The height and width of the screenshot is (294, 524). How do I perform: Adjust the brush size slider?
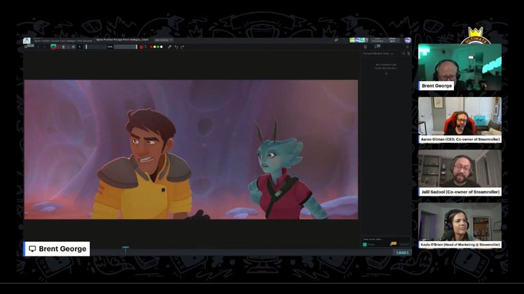pyautogui.click(x=96, y=47)
